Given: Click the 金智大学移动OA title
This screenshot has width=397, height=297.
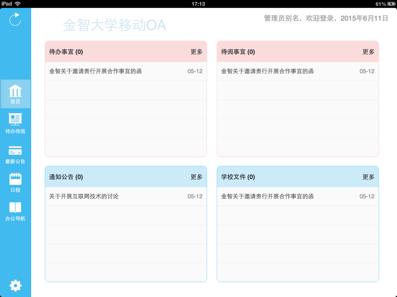Looking at the screenshot, I should 115,25.
